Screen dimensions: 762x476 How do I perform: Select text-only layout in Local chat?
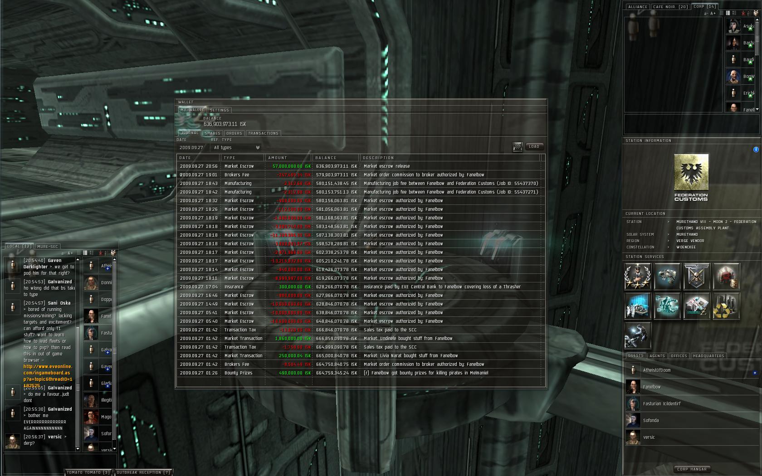pos(79,253)
